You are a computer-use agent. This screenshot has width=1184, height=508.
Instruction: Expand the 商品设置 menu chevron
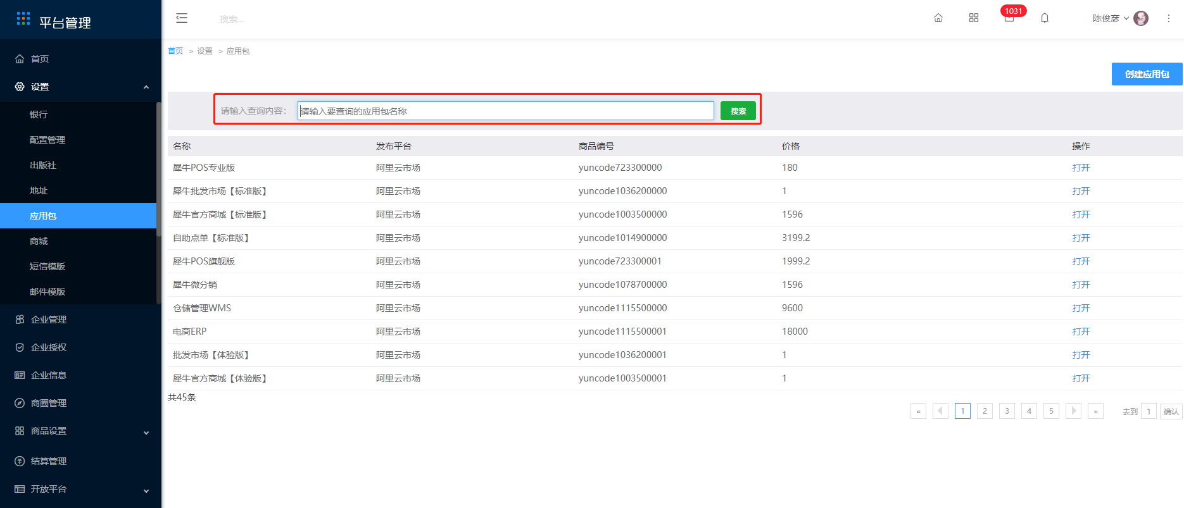click(x=146, y=433)
